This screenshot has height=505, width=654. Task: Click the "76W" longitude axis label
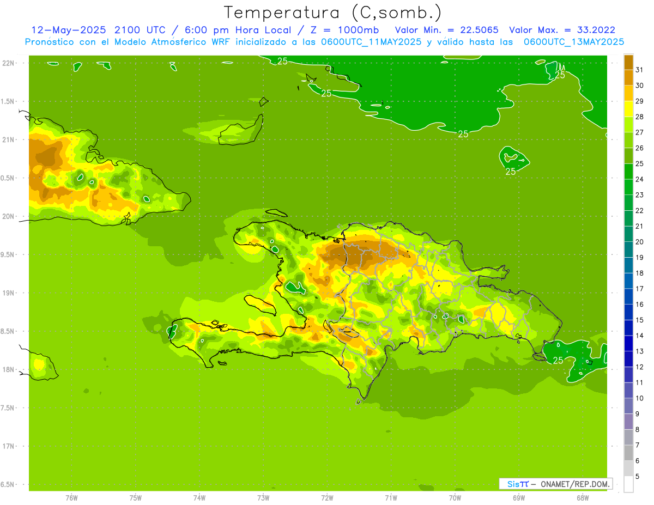click(71, 497)
